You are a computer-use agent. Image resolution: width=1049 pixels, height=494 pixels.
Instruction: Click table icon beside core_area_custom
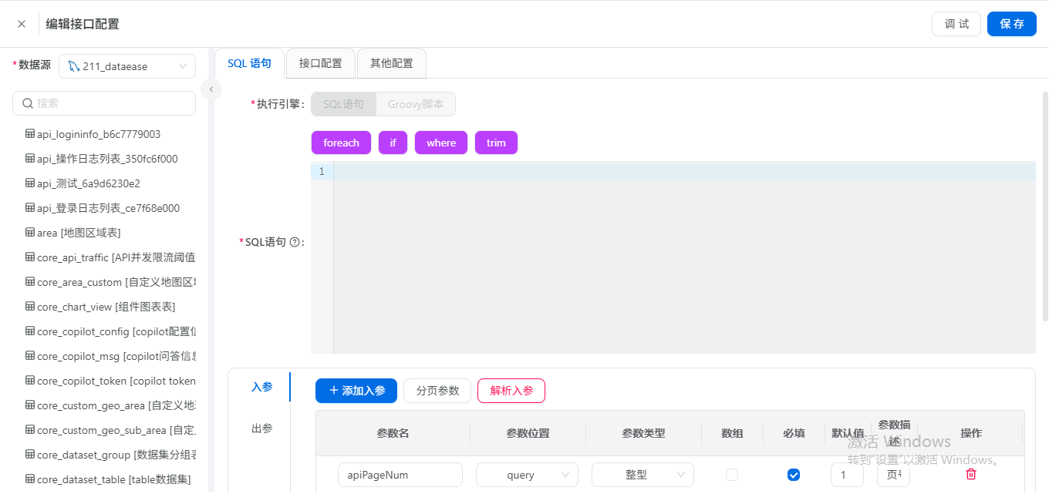point(30,282)
